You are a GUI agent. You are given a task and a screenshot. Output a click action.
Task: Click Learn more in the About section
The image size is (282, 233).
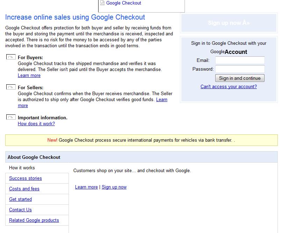tap(86, 187)
